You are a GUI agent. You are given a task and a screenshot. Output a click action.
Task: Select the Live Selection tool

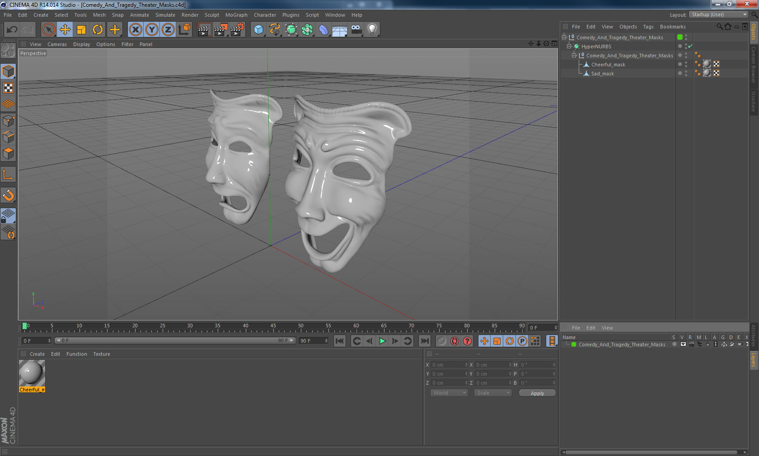click(x=48, y=30)
